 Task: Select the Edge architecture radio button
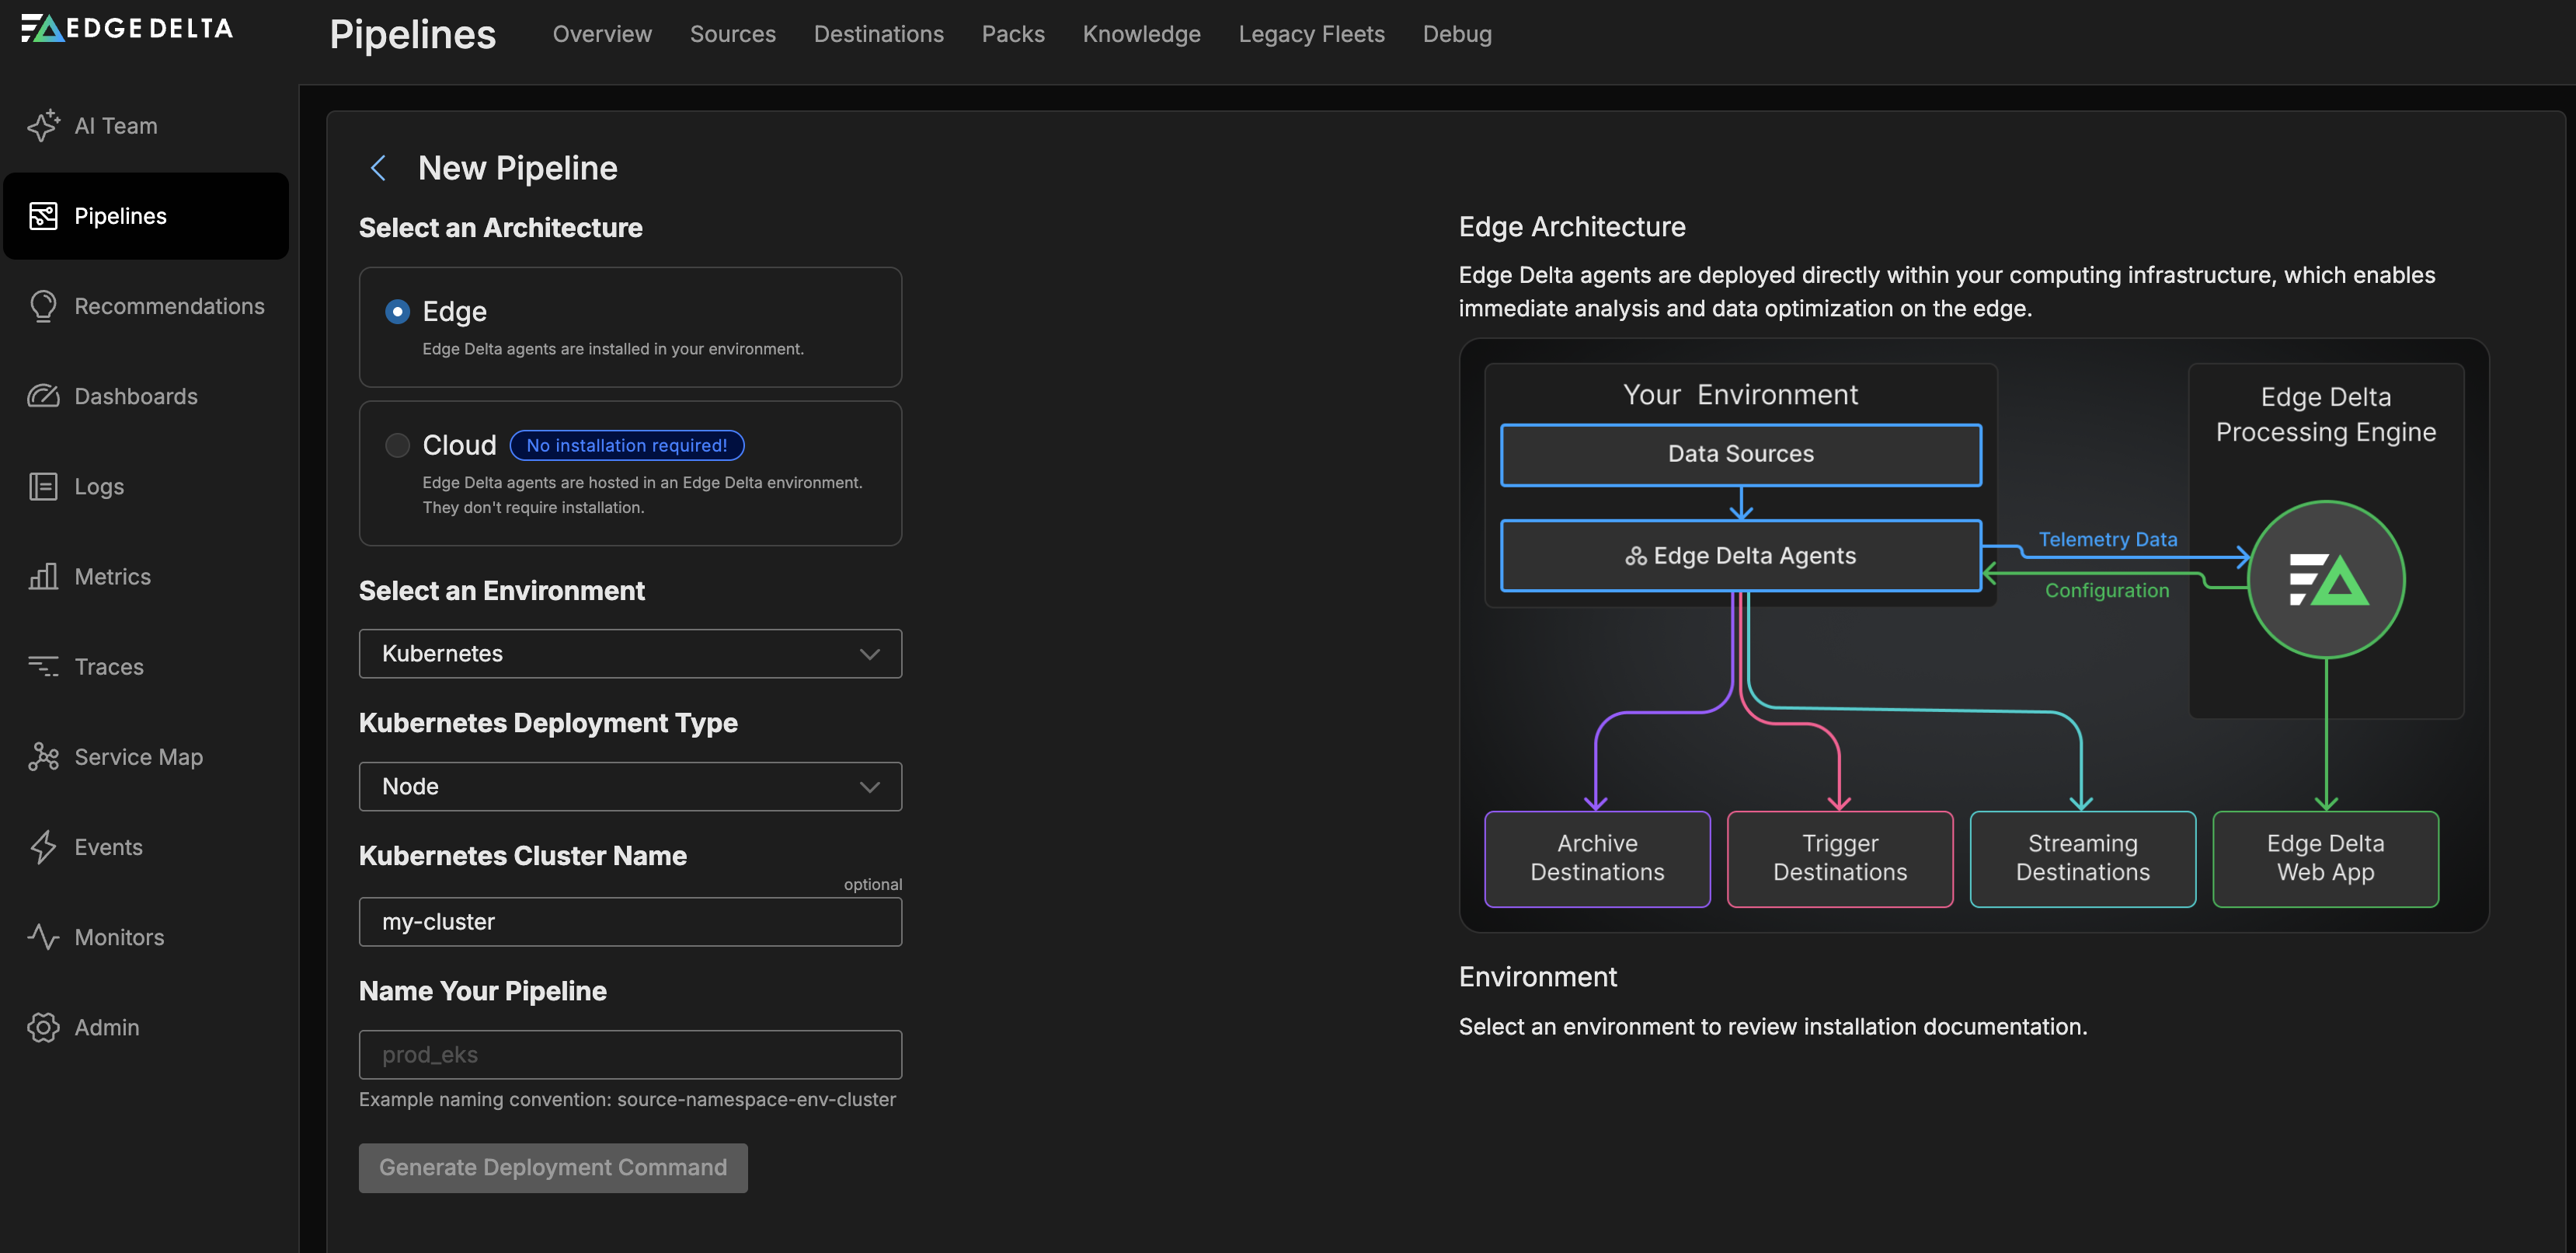click(x=397, y=312)
